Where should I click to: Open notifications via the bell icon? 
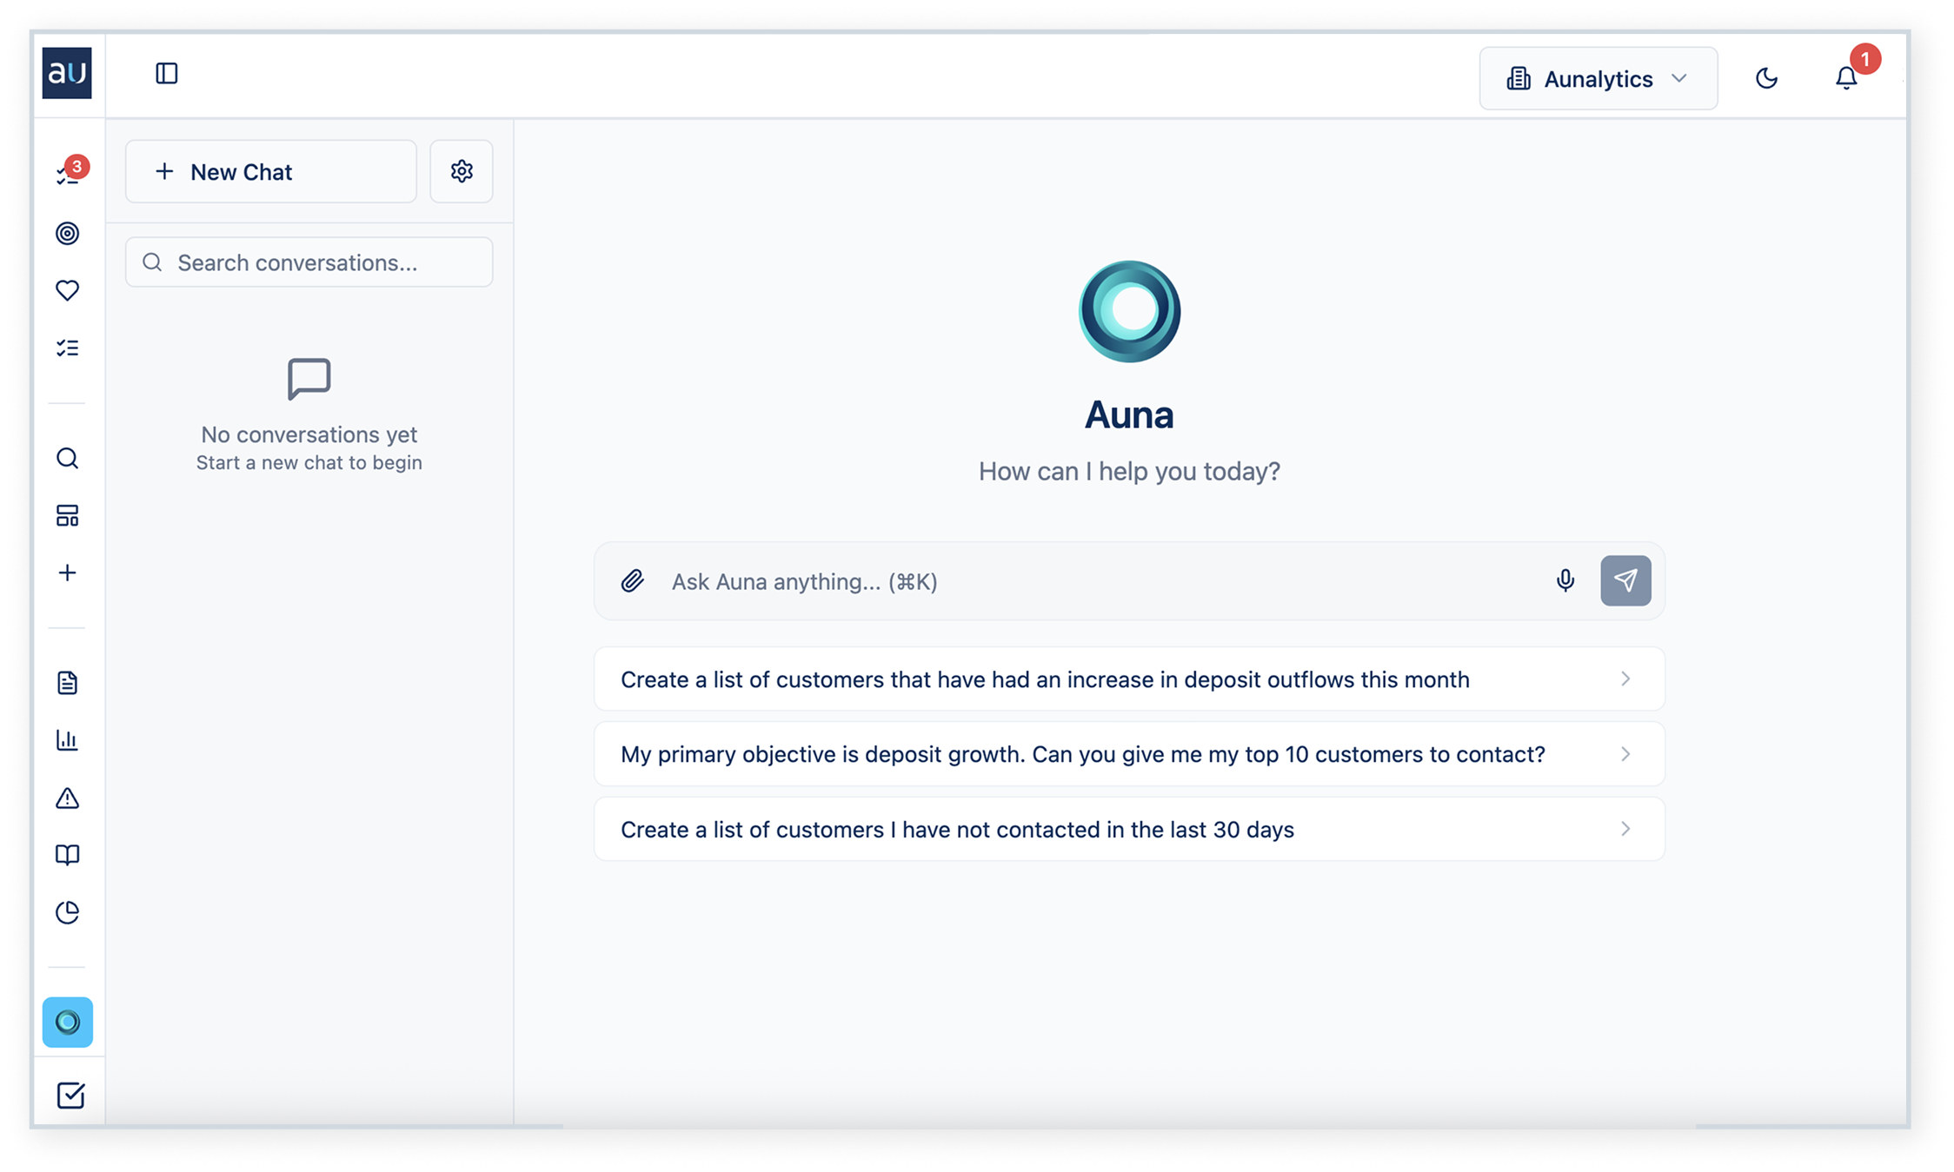(x=1846, y=78)
